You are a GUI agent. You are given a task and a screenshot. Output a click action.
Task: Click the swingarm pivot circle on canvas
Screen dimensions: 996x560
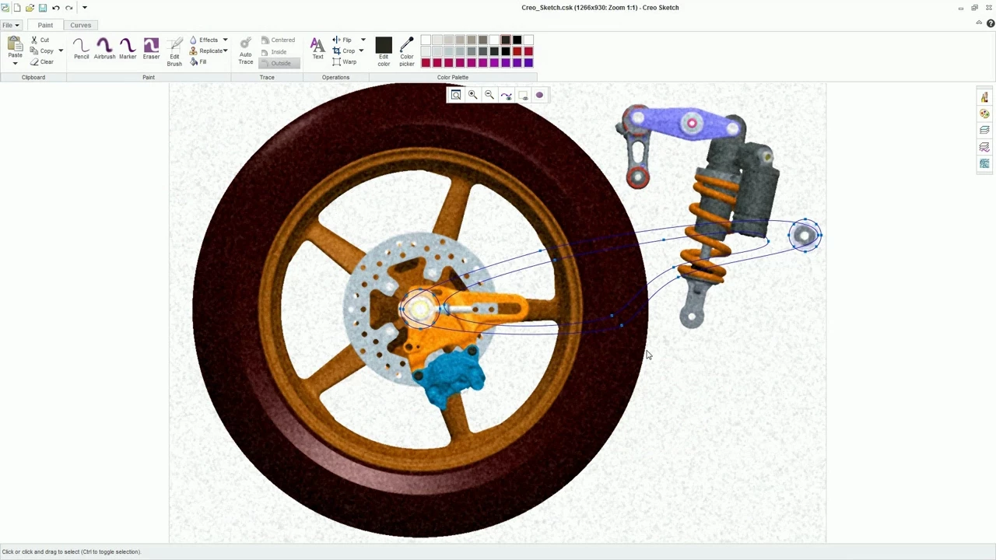point(805,236)
